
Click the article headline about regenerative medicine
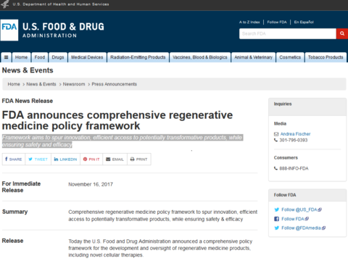(117, 120)
